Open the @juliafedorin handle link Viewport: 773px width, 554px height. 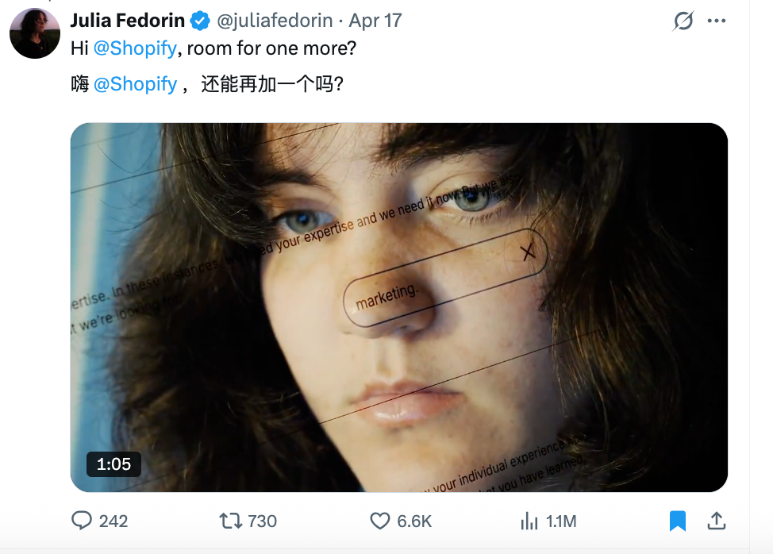(275, 21)
